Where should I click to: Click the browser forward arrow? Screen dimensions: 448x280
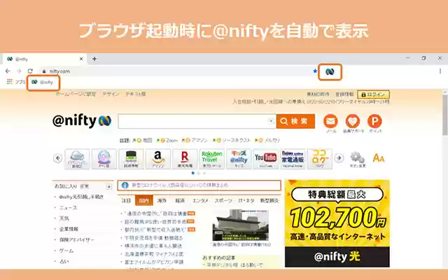point(19,71)
